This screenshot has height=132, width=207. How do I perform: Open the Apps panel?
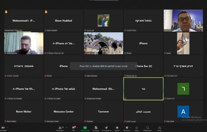(137, 128)
